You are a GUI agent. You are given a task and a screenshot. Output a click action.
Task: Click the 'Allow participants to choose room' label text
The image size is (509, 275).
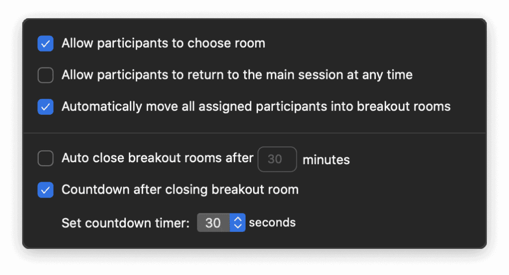(x=163, y=44)
